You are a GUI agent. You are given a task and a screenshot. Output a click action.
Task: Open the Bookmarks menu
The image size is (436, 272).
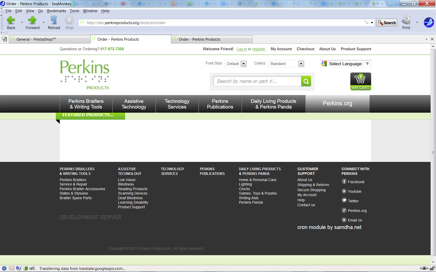[56, 11]
